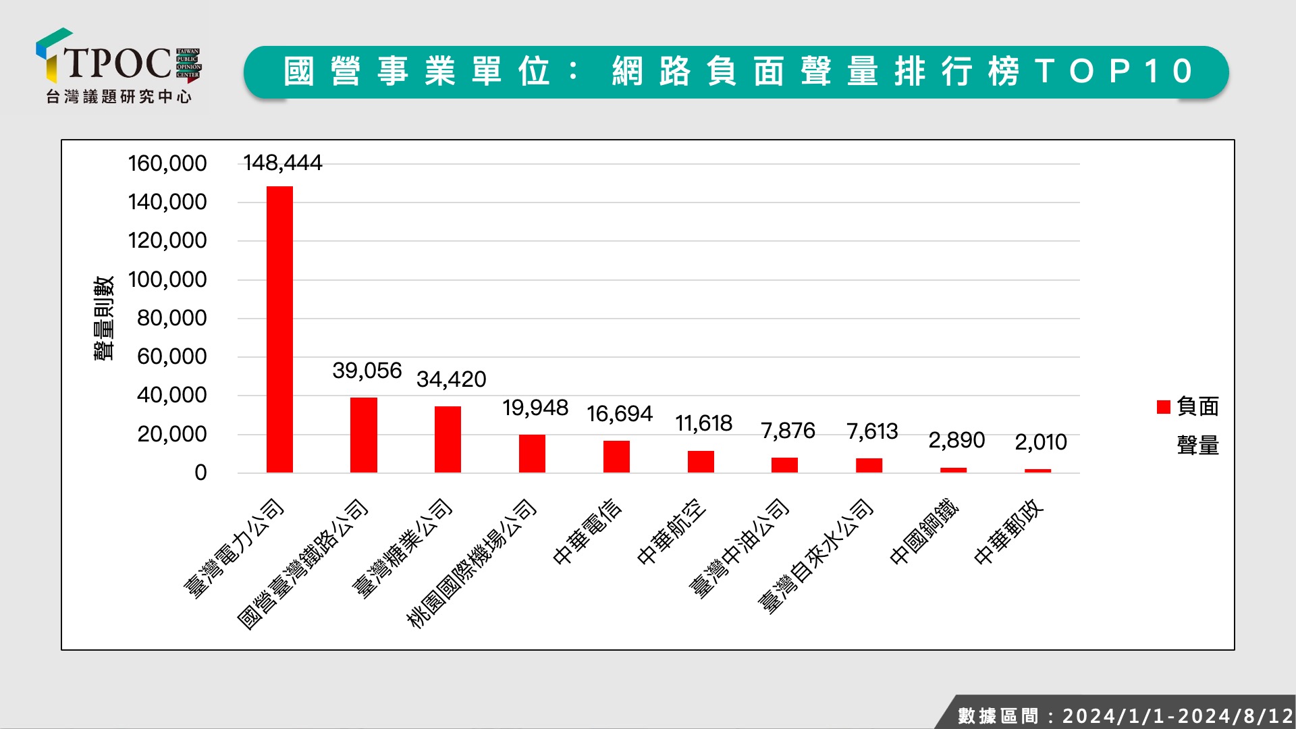Image resolution: width=1296 pixels, height=729 pixels.
Task: Click the 國營臺灣鐵路公司 category label
Action: (302, 564)
